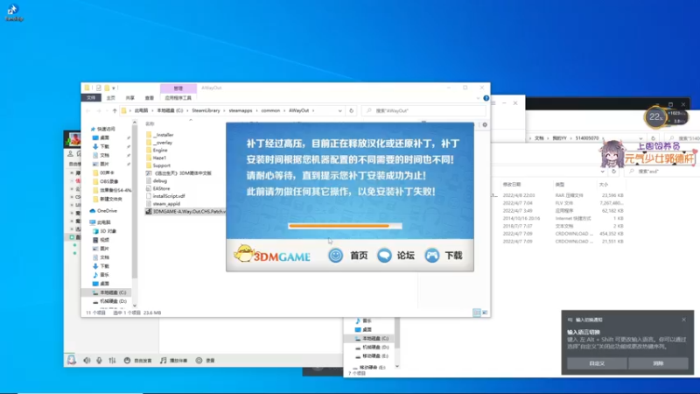Open the address bar history dropdown
Image resolution: width=700 pixels, height=394 pixels.
click(340, 111)
